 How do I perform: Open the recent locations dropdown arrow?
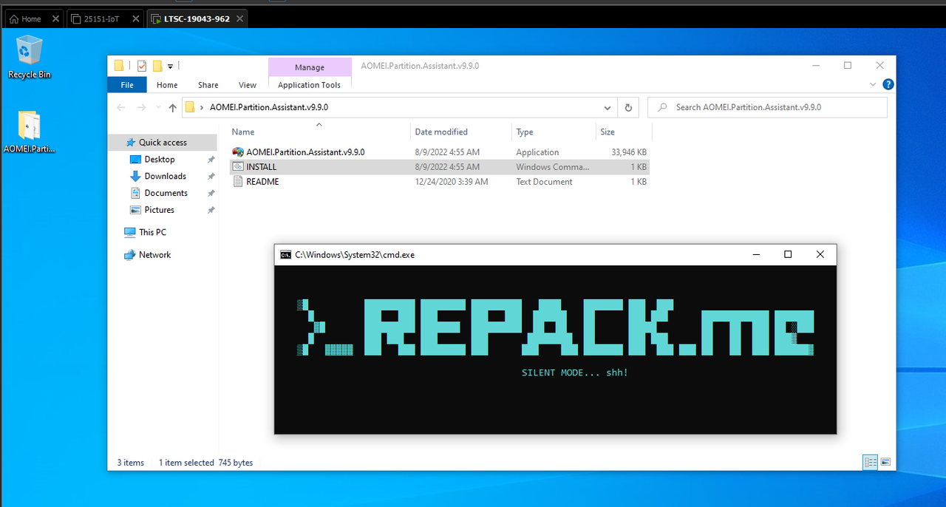pyautogui.click(x=158, y=108)
